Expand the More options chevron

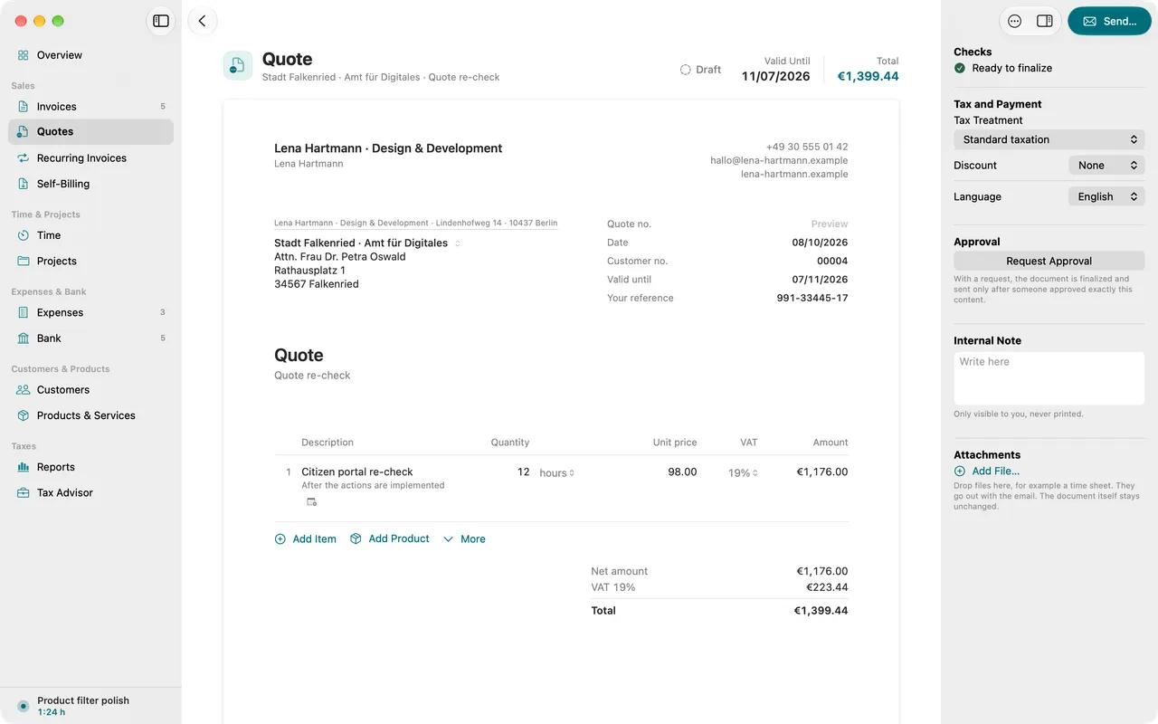click(448, 539)
